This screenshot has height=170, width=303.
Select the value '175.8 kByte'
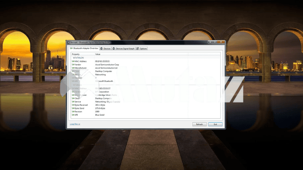click(100, 108)
